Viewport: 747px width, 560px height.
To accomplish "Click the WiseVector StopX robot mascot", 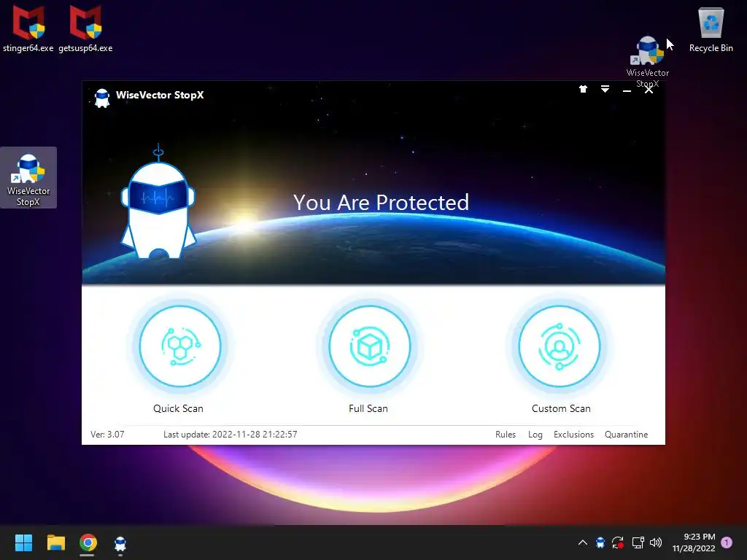I will point(158,203).
